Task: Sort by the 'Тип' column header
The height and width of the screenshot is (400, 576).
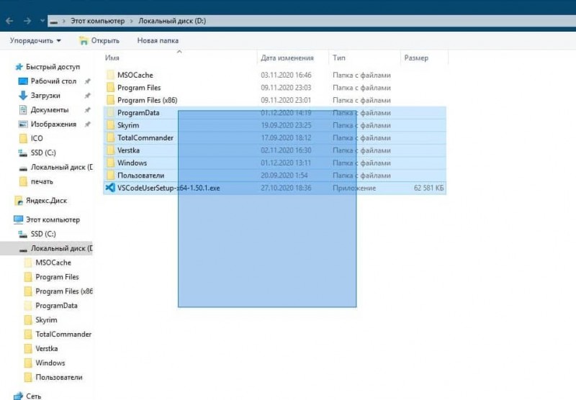Action: 338,58
